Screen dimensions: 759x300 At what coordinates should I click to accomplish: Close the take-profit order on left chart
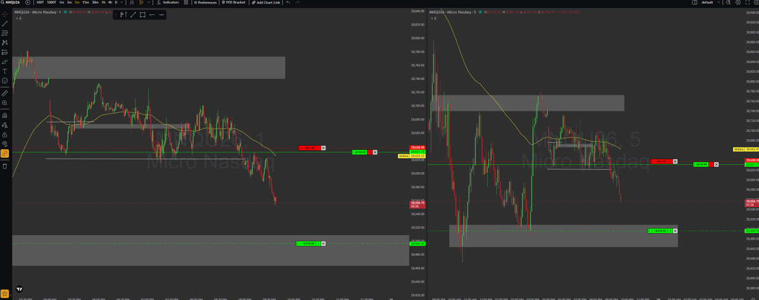(x=323, y=244)
